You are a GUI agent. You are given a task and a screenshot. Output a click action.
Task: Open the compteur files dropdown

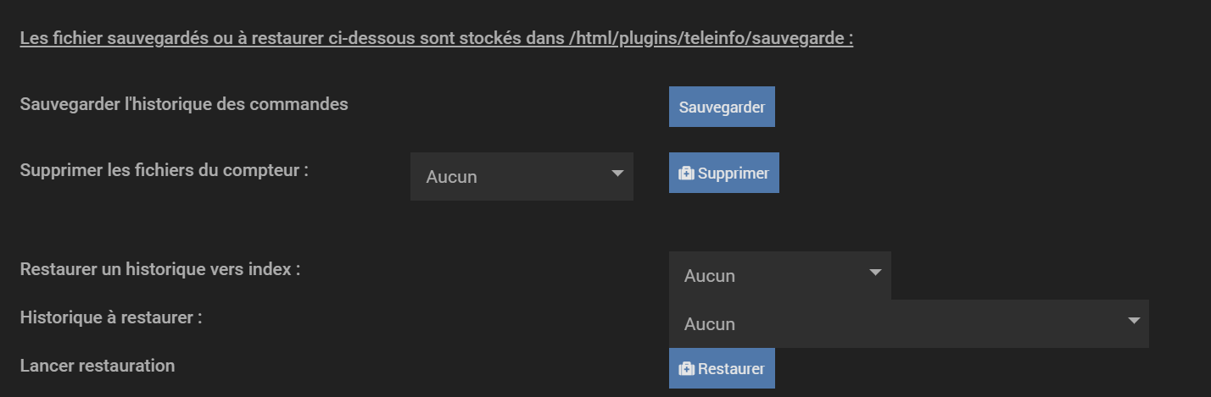tap(522, 177)
